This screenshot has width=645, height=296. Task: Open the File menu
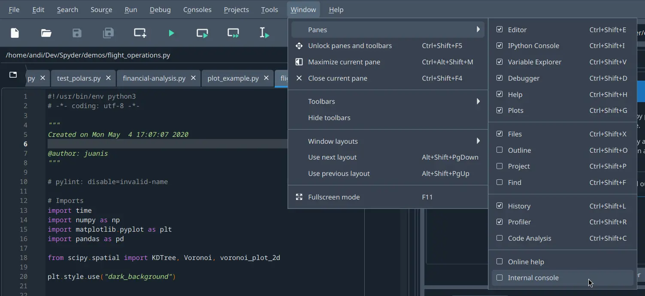(14, 9)
